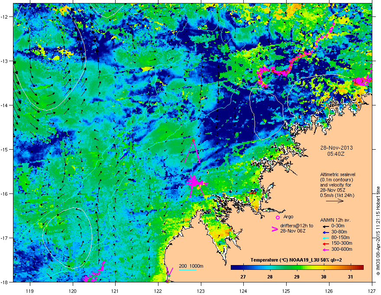
Task: Click the longitude axis label 120
Action: coord(73,291)
